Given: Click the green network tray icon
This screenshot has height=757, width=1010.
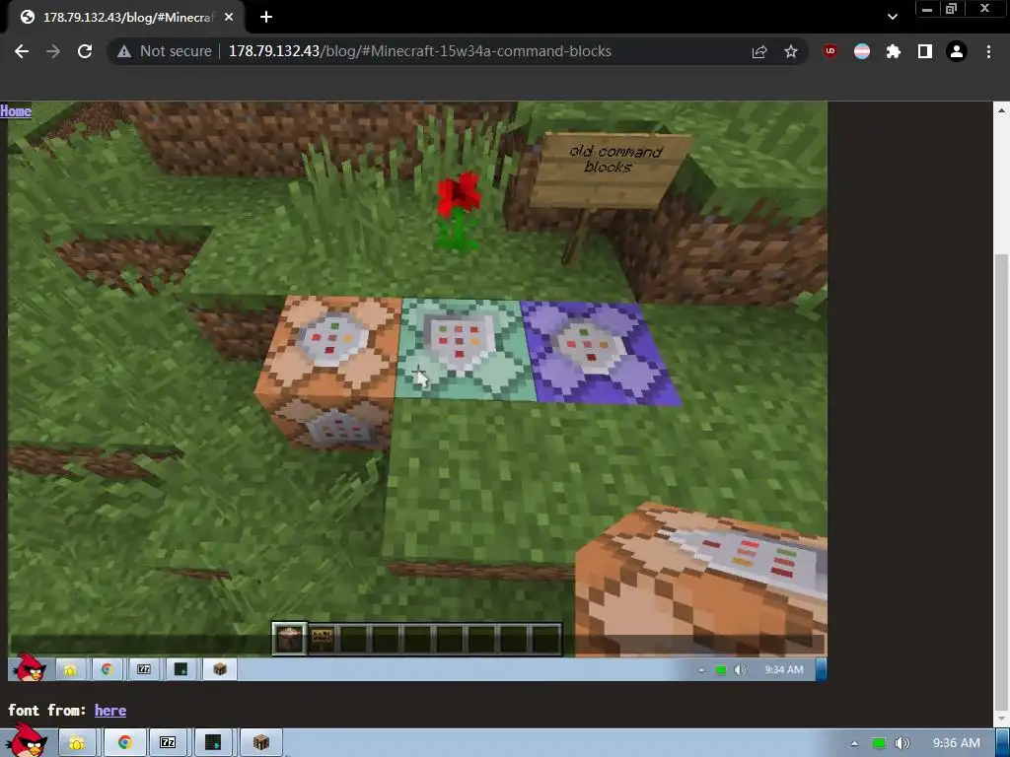Looking at the screenshot, I should 879,743.
